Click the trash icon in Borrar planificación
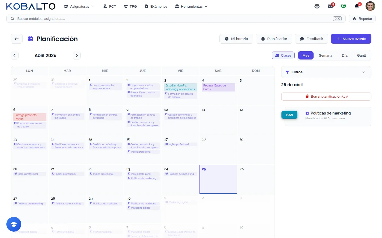The image size is (382, 238). click(307, 96)
